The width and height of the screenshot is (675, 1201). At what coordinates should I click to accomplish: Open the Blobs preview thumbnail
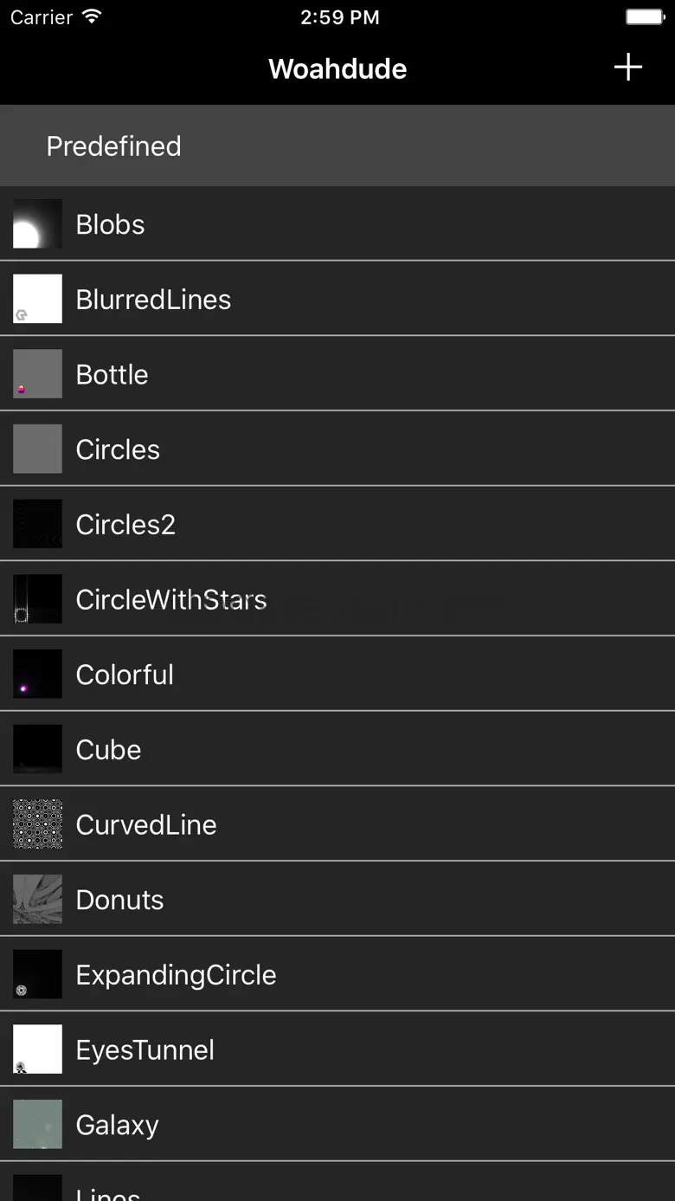(37, 224)
